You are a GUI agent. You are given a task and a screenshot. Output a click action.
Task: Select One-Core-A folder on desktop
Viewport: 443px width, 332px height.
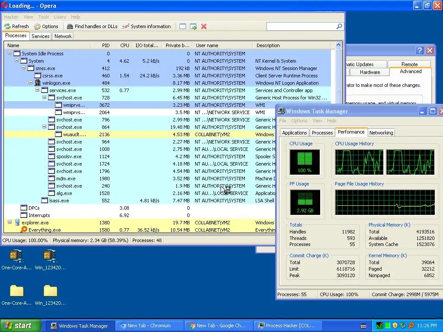16,291
